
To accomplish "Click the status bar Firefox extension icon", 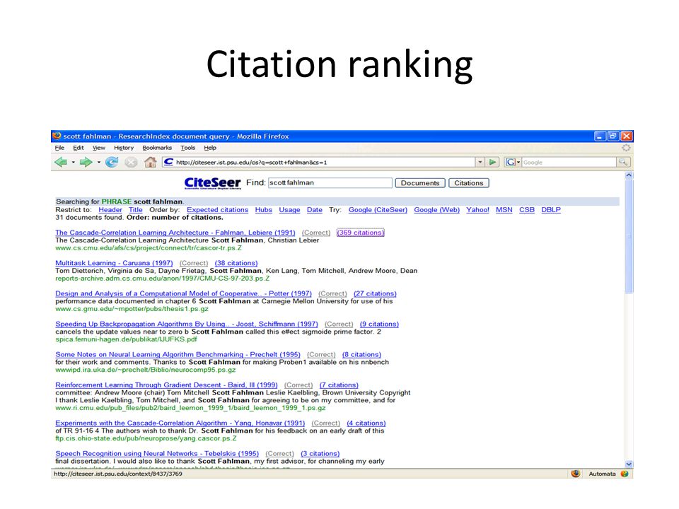I will 575,474.
